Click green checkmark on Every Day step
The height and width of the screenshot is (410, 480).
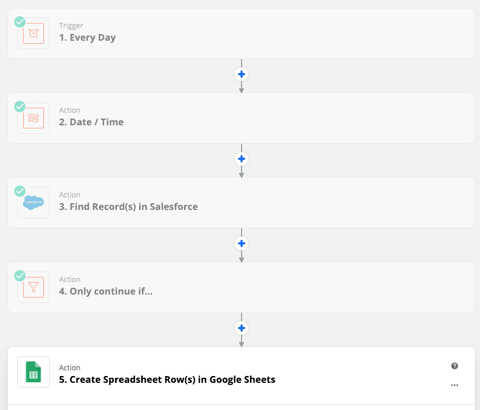click(20, 22)
